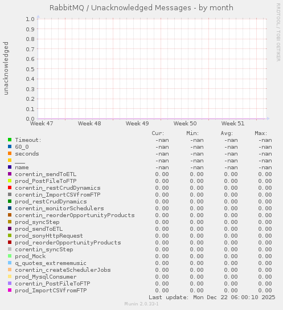Select the corentin_createSchedulerJobs legend label

click(x=63, y=270)
